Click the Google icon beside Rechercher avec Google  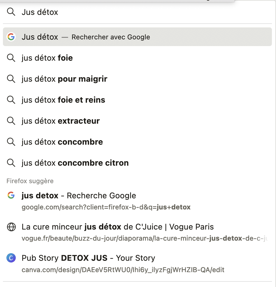11,37
